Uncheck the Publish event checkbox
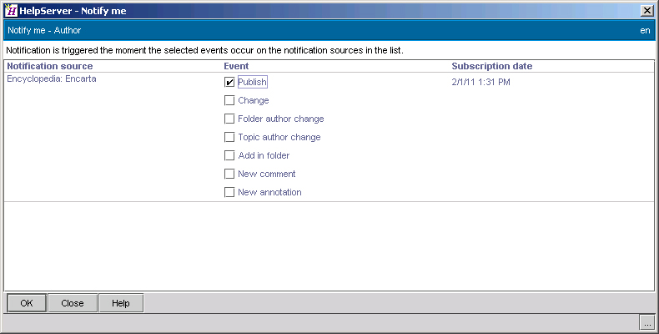This screenshot has width=659, height=334. tap(229, 82)
